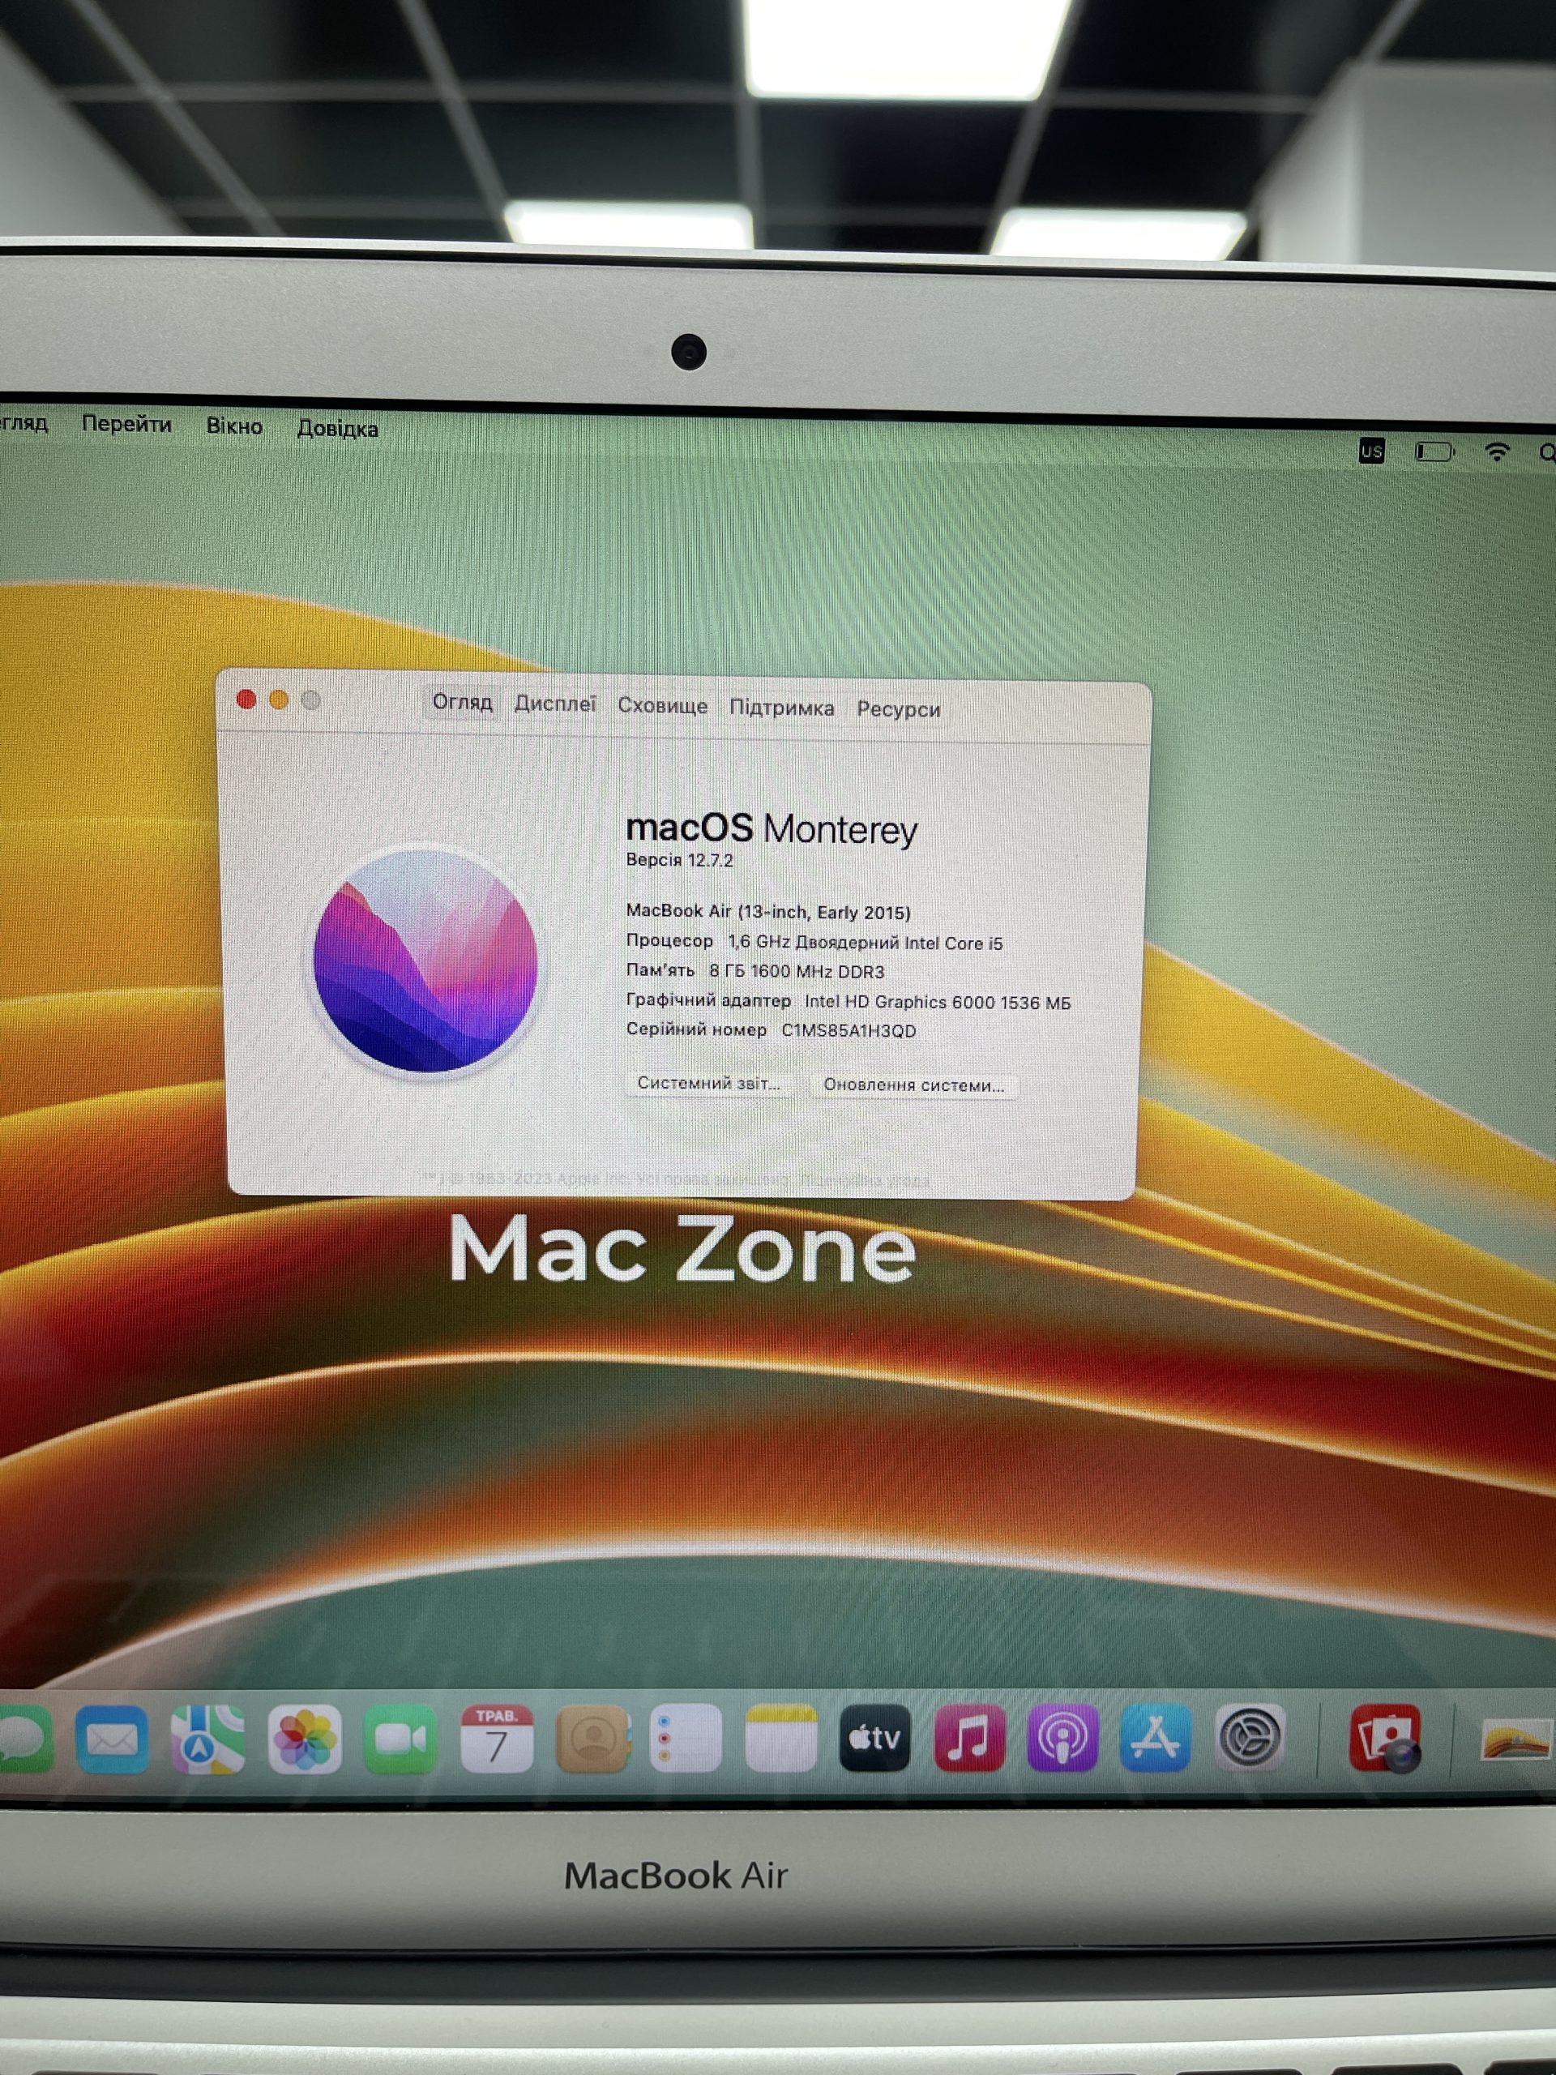Open the Mail app in the Dock
1556x2075 pixels.
point(112,1740)
